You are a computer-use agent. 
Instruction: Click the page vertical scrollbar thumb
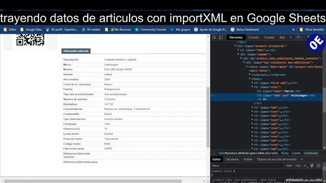click(x=208, y=117)
